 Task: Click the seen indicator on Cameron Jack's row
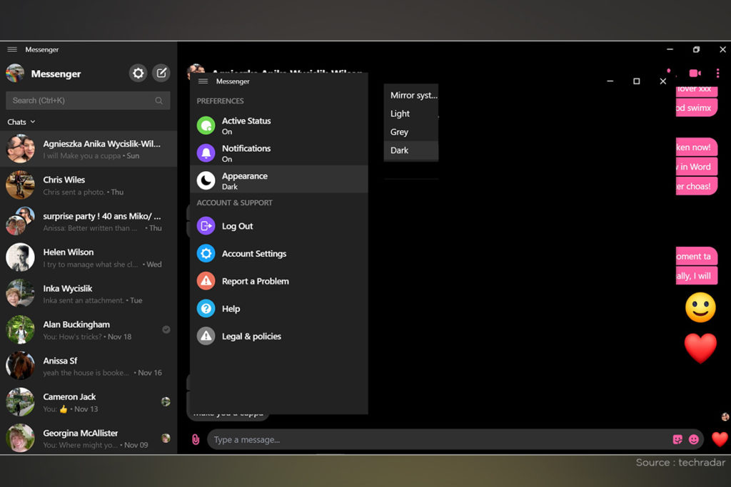pos(166,401)
